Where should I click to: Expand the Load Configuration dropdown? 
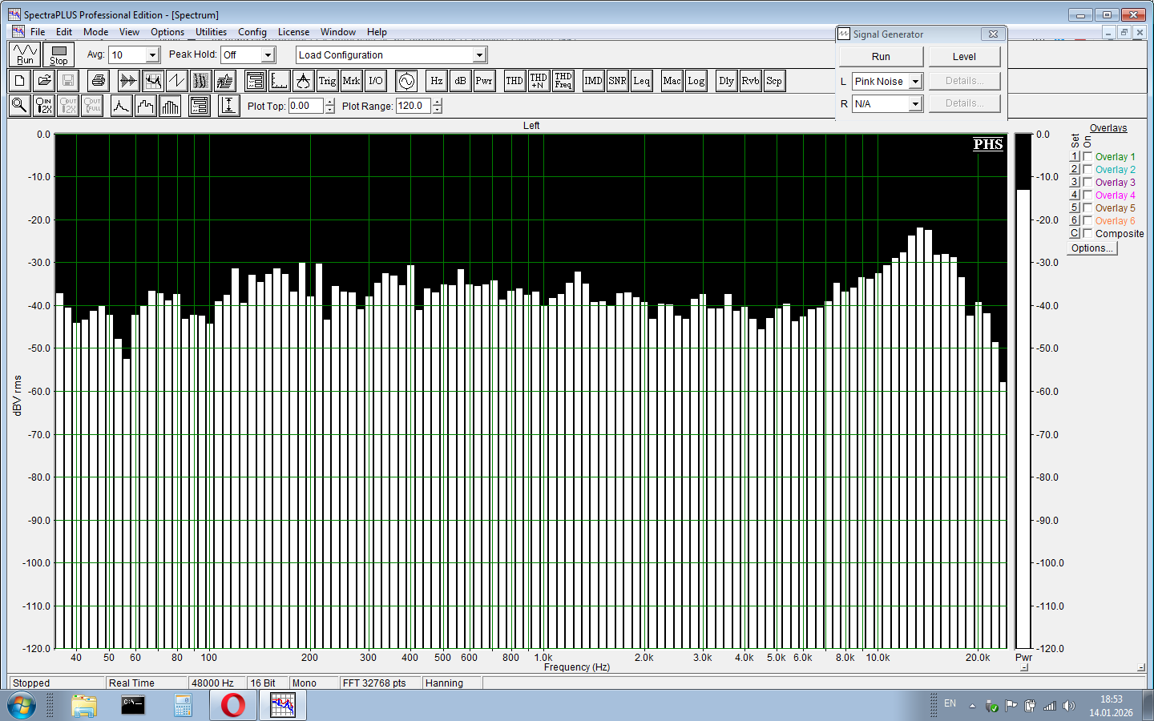pos(479,55)
